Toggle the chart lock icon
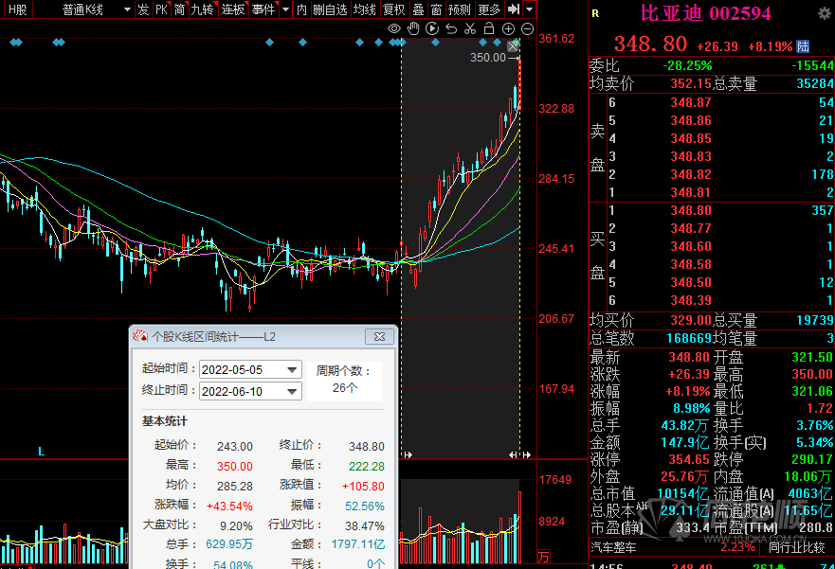Image resolution: width=835 pixels, height=569 pixels. 489,29
